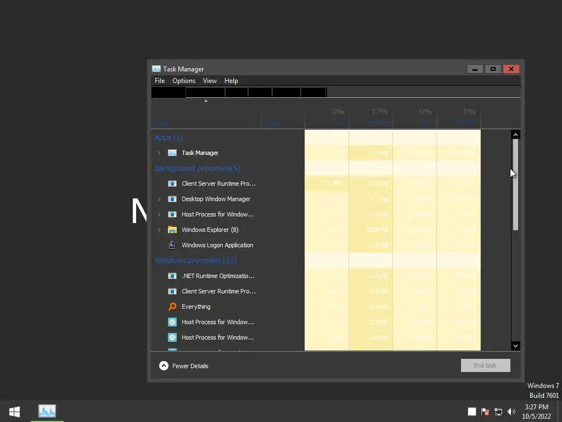Select the Desktop Window Manager row text
The height and width of the screenshot is (422, 562).
coord(216,199)
